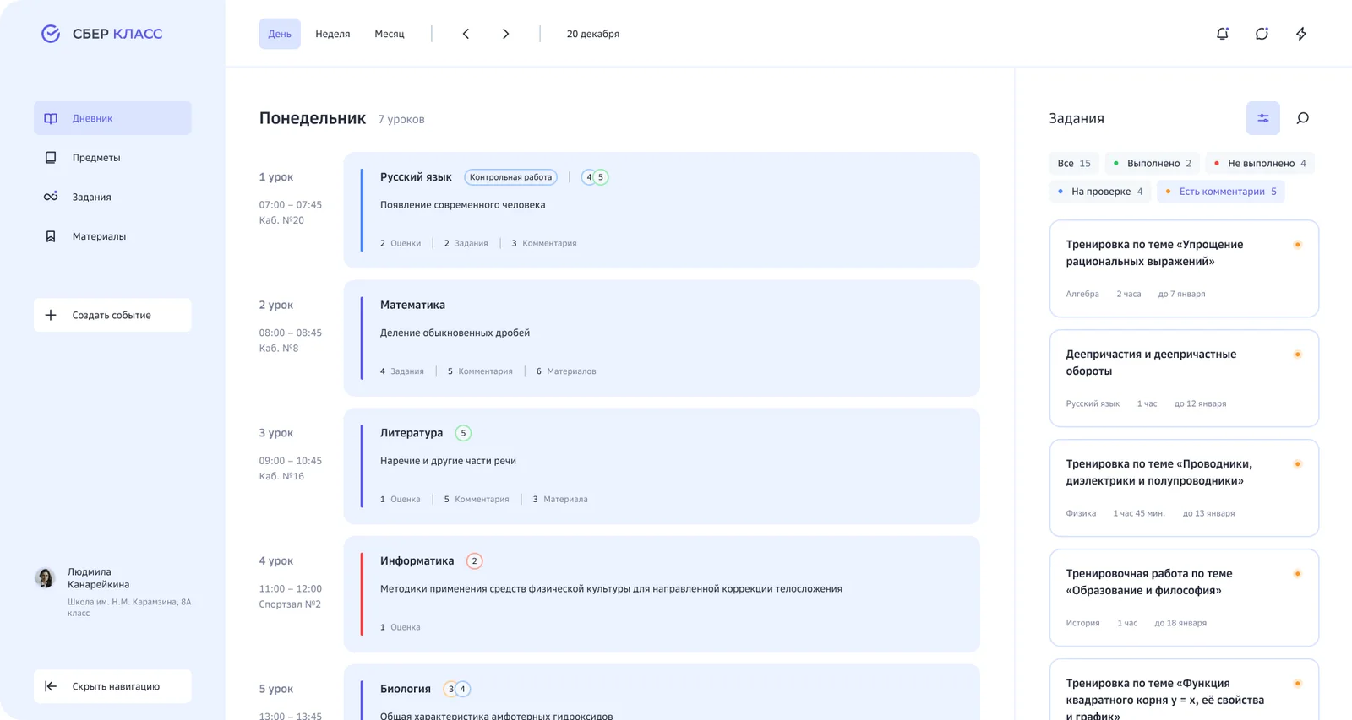Go to next day arrow
Viewport: 1352px width, 720px height.
tap(505, 34)
